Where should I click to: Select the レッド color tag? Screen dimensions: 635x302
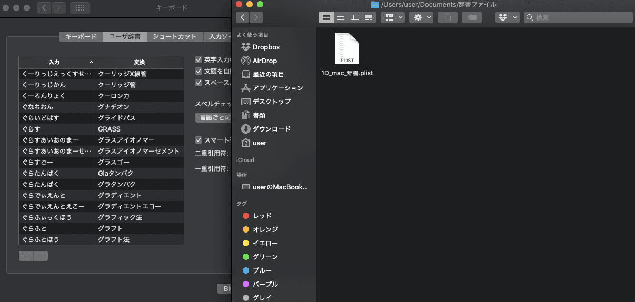(x=262, y=216)
